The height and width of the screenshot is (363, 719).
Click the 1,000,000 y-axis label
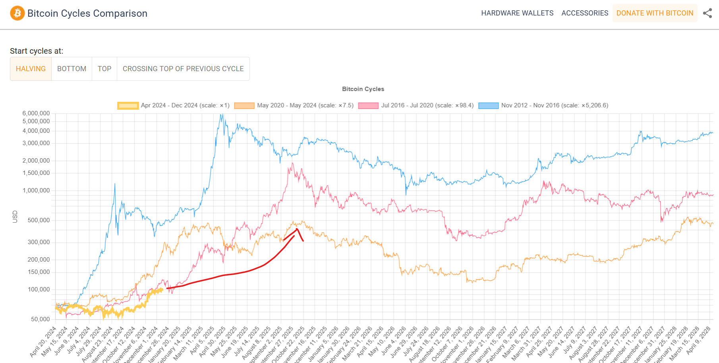(x=36, y=190)
